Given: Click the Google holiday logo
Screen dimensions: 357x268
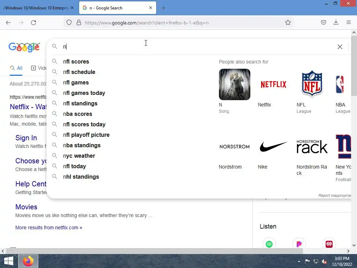Looking at the screenshot, I should 24,47.
